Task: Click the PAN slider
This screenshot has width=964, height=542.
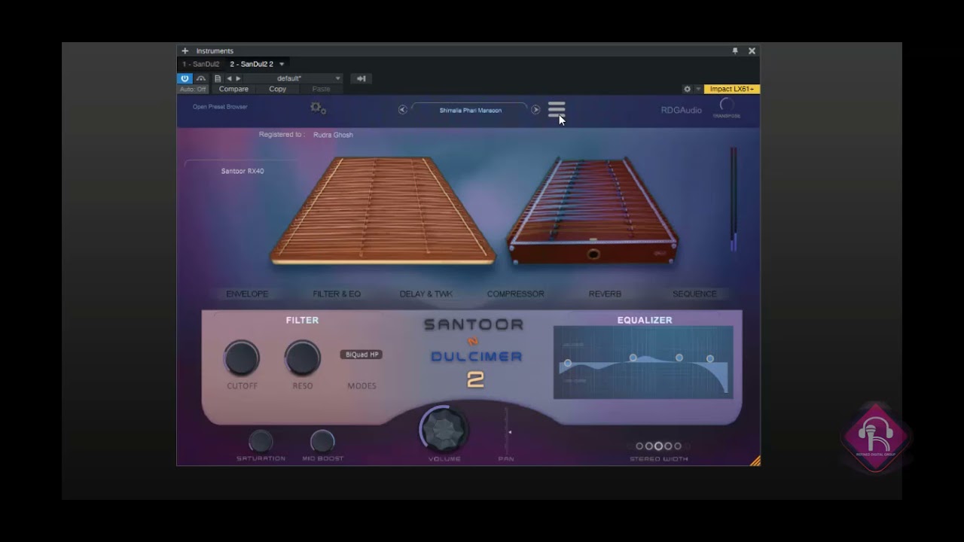Action: click(507, 431)
